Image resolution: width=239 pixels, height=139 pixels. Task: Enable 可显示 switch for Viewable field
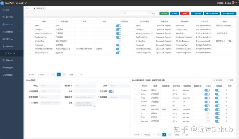(207, 121)
